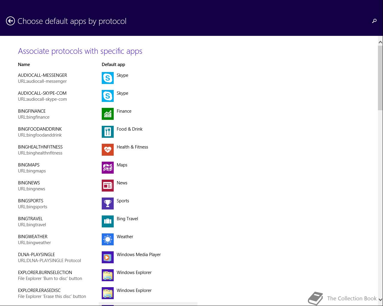Change default app labeled Sports
Viewport: 383px width, 306px height.
123,201
